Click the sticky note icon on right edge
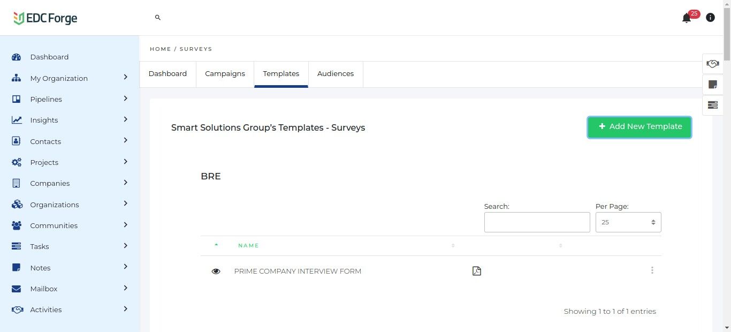Image resolution: width=731 pixels, height=332 pixels. (713, 85)
